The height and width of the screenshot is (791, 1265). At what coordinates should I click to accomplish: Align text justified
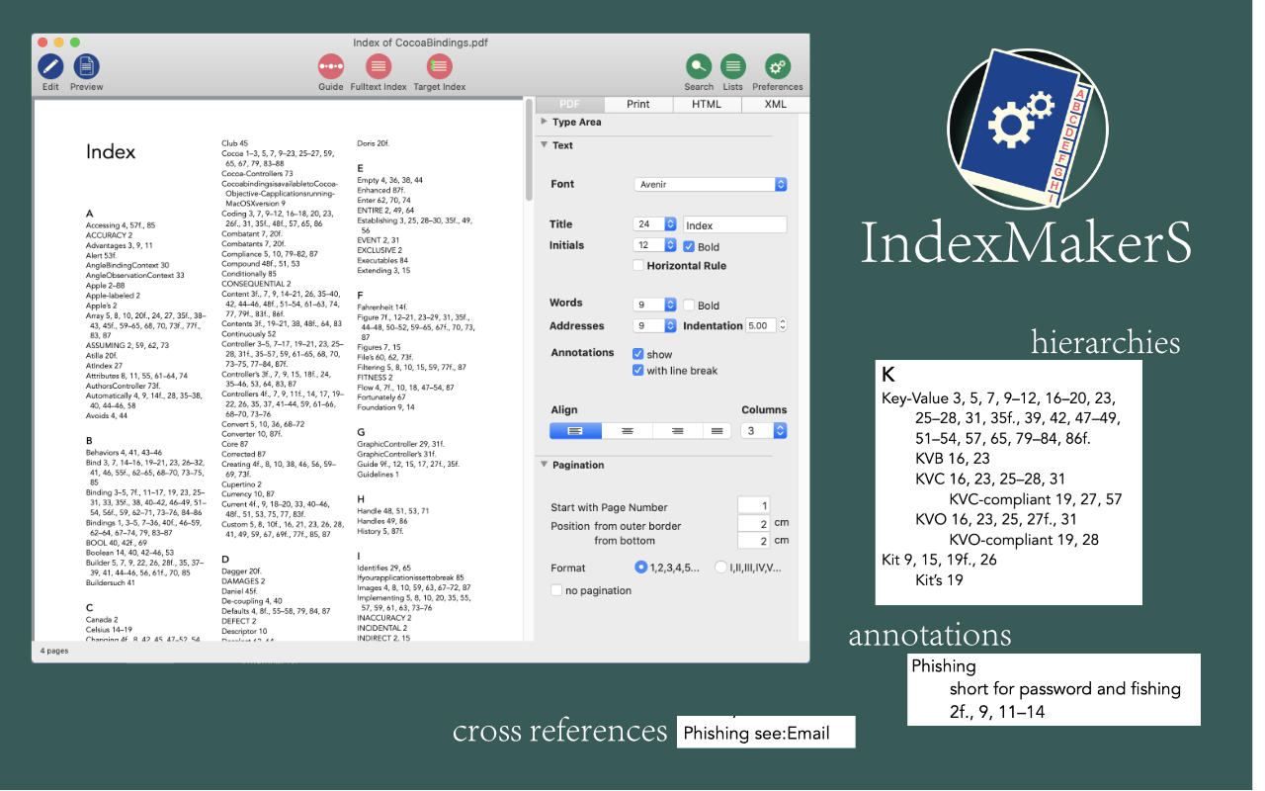[717, 430]
